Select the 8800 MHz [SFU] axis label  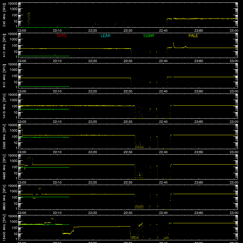[4, 197]
